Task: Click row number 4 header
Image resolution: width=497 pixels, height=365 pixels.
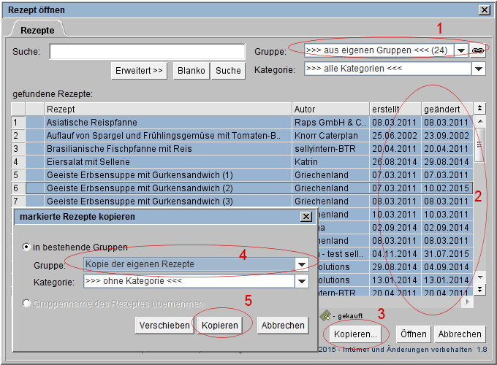Action: tap(18, 162)
